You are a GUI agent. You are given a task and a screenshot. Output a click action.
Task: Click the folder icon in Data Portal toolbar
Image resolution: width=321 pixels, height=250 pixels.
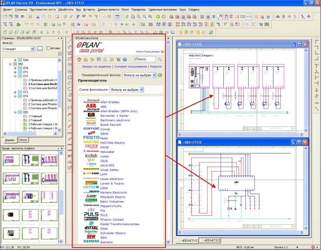[x=85, y=60]
